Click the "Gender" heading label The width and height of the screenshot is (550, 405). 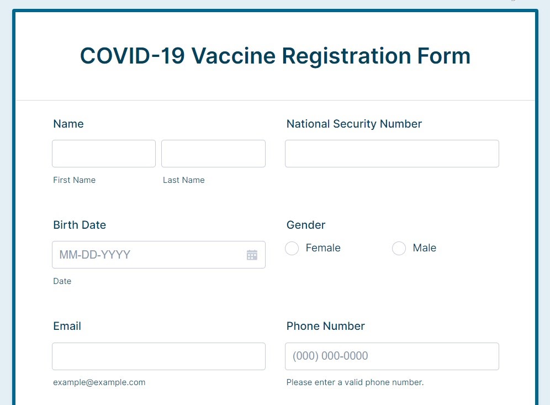(x=306, y=225)
